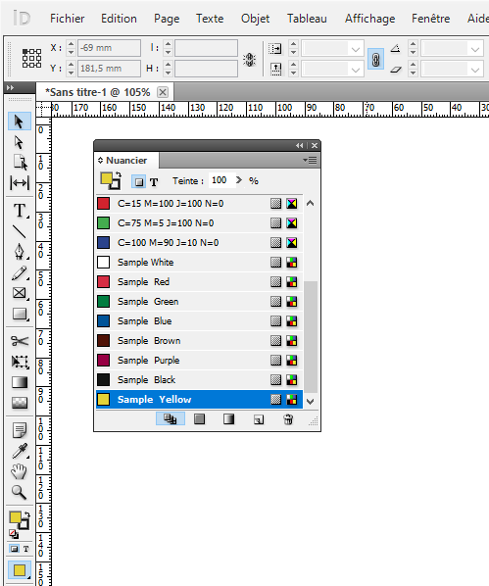Increase the Y position stepper up arrow
The image size is (489, 586).
(71, 65)
